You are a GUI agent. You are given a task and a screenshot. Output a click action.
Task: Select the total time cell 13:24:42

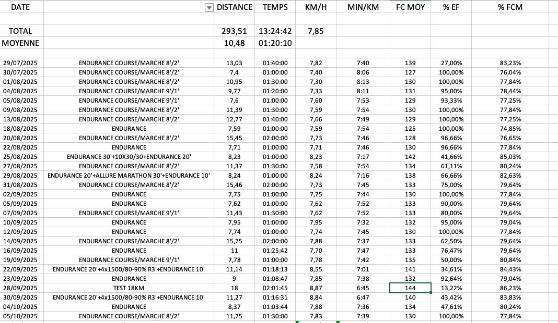[x=275, y=31]
